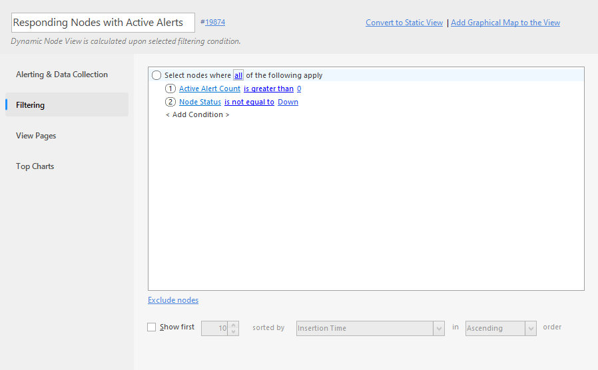The height and width of the screenshot is (370, 598).
Task: Click Convert to Static View link
Action: coord(404,23)
